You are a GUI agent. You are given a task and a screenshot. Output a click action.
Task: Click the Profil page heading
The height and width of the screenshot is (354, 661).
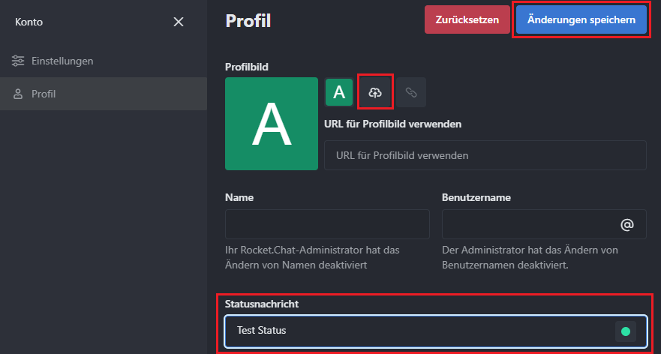248,21
